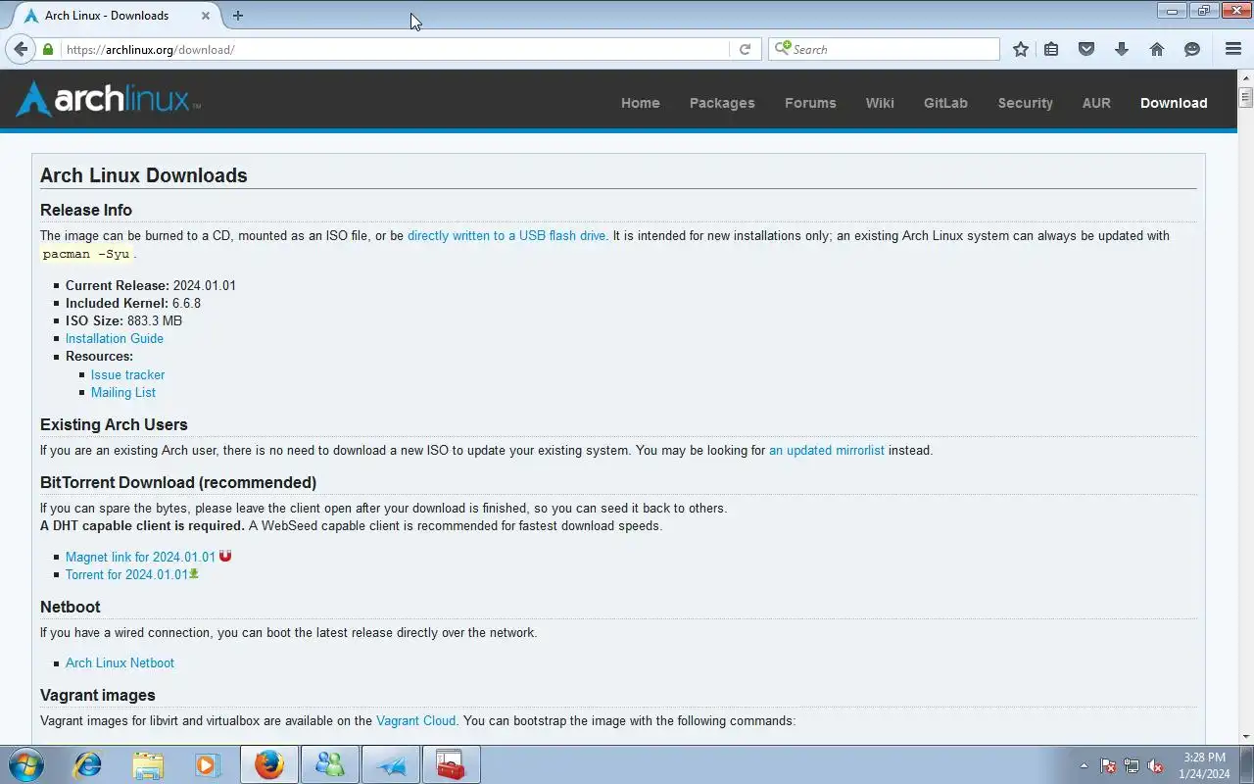Close the Arch Linux - Downloads tab
This screenshot has width=1254, height=784.
coord(206,16)
